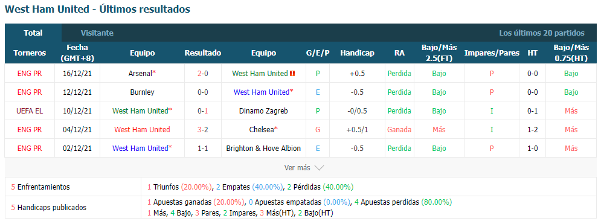Click the red card icon beside West Ham United
The image size is (601, 224).
click(x=292, y=74)
